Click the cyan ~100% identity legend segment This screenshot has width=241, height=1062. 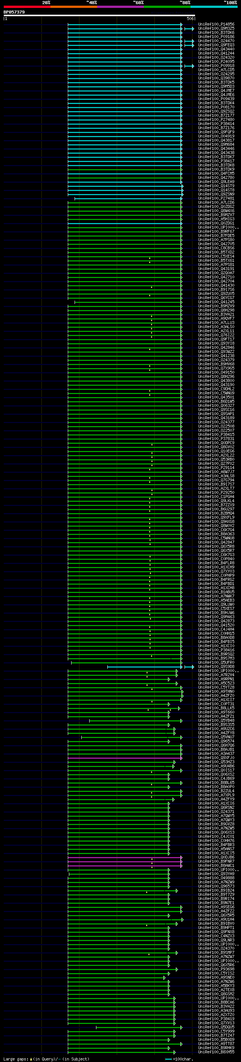tap(214, 7)
